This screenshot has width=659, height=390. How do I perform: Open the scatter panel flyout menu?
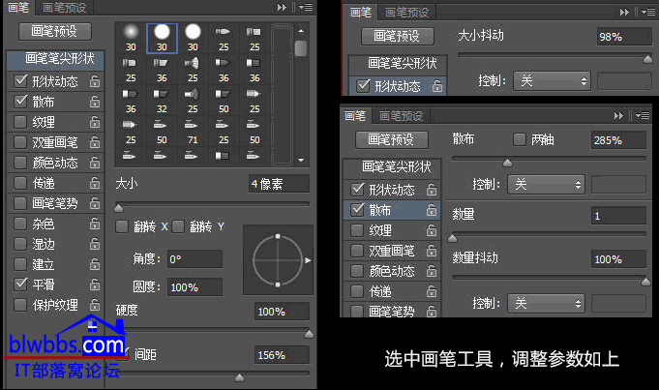643,115
